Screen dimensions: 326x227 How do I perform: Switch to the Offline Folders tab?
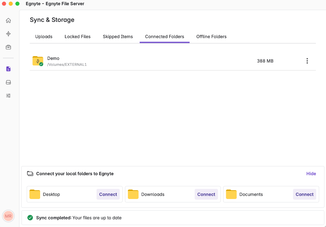(x=211, y=36)
